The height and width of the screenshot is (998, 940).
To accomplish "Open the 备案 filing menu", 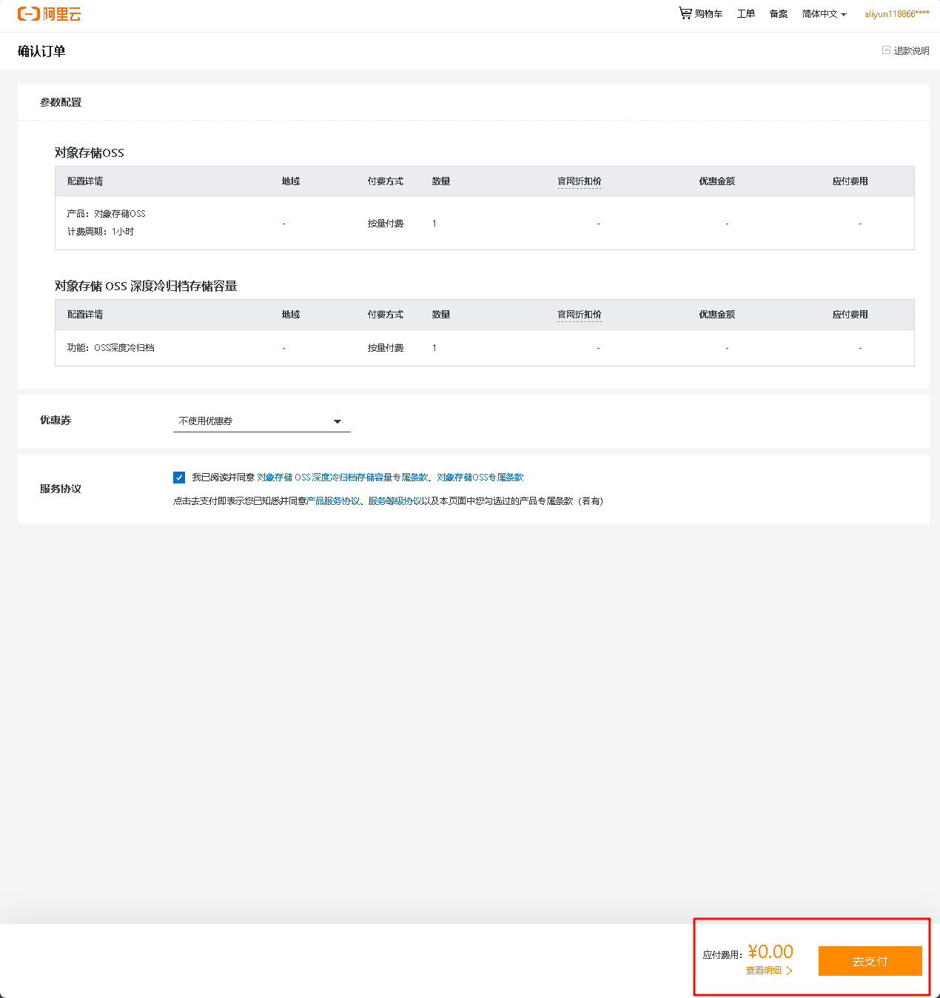I will 779,14.
